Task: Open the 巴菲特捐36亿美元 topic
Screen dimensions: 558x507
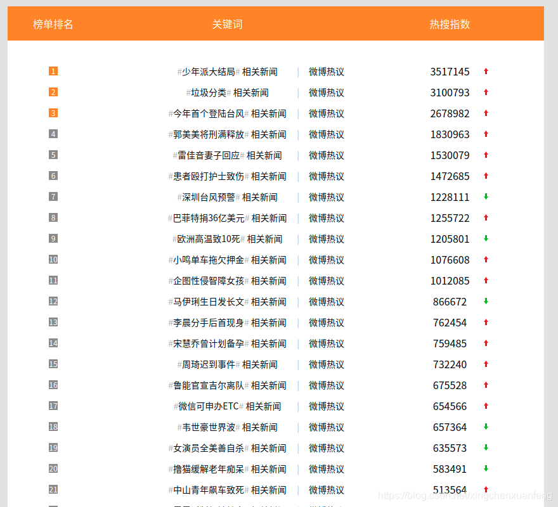Action: tap(209, 219)
